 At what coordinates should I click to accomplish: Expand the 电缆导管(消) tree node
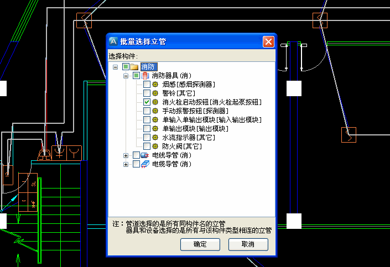(x=126, y=164)
